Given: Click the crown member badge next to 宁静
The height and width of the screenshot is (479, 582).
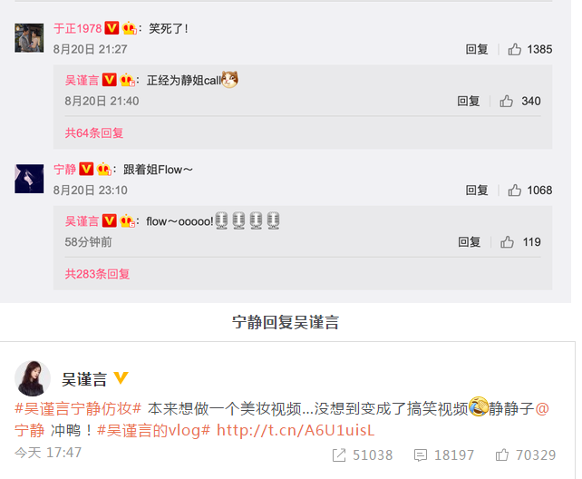Looking at the screenshot, I should point(104,170).
